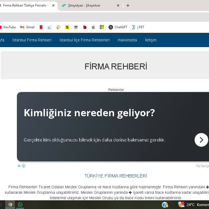The width and height of the screenshot is (209, 209).
Task: Go to Hakkımızda page
Action: 127,40
